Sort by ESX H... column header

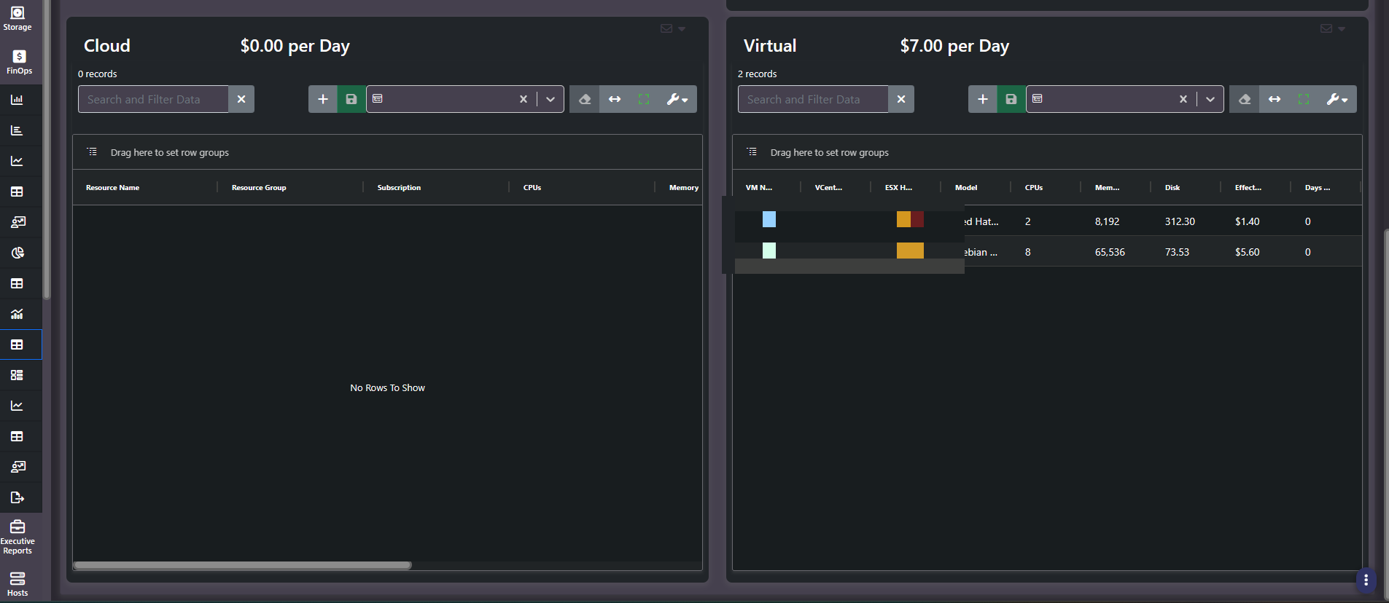(898, 187)
